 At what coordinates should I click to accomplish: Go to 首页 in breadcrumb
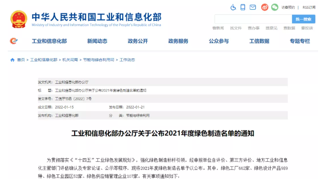point(21,60)
